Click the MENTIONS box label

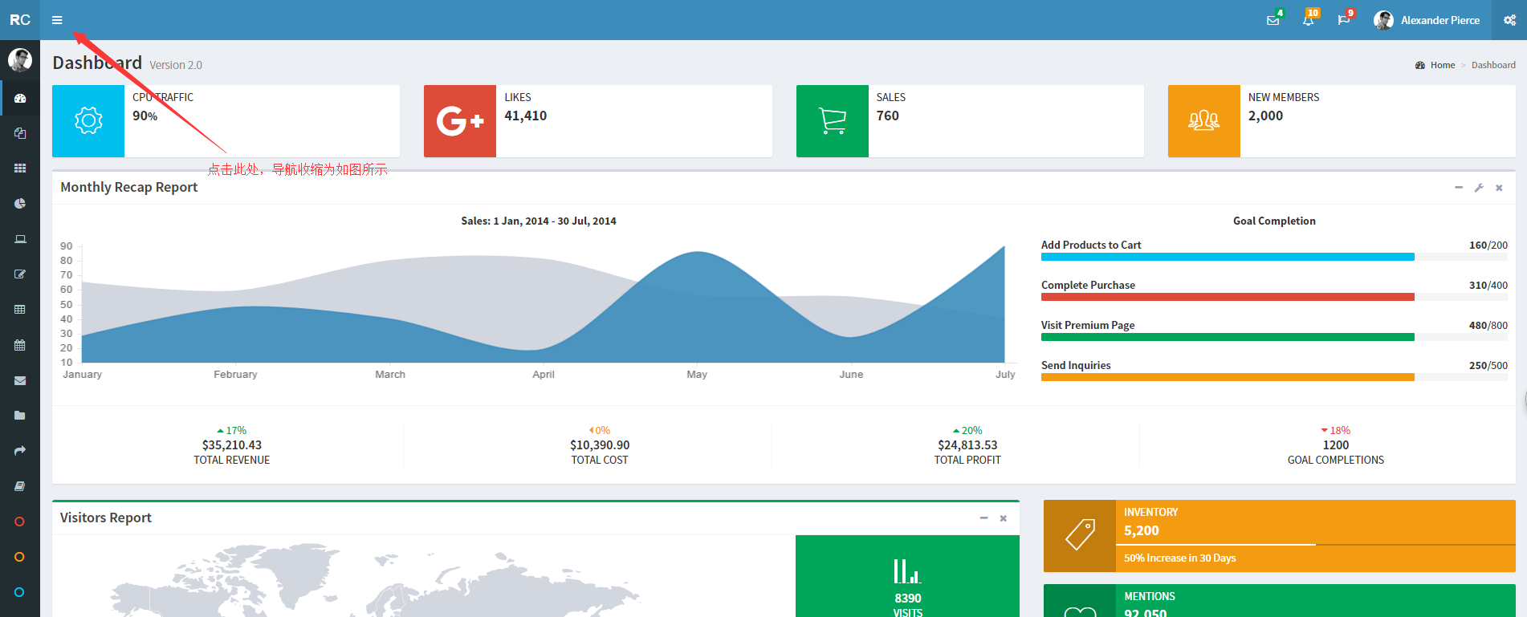[1150, 596]
